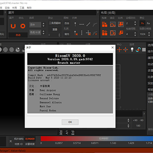Open the 混合 options dropdown

tap(35, 25)
